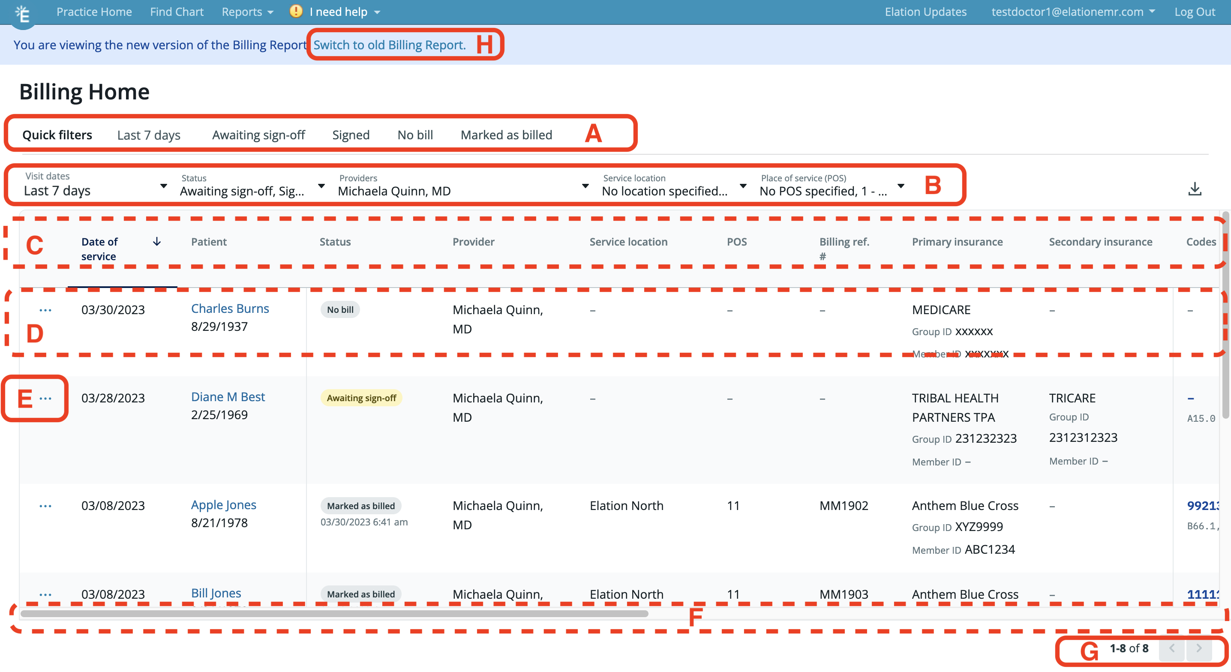Viewport: 1231px width, 672px height.
Task: Select the Signed quick filter tab
Action: 351,134
